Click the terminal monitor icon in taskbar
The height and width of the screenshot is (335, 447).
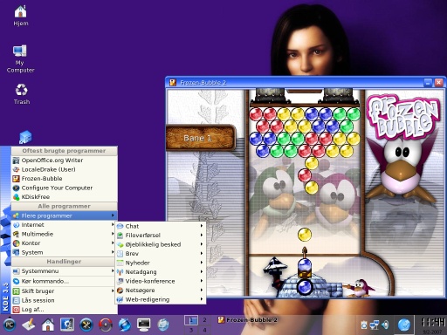tap(144, 325)
